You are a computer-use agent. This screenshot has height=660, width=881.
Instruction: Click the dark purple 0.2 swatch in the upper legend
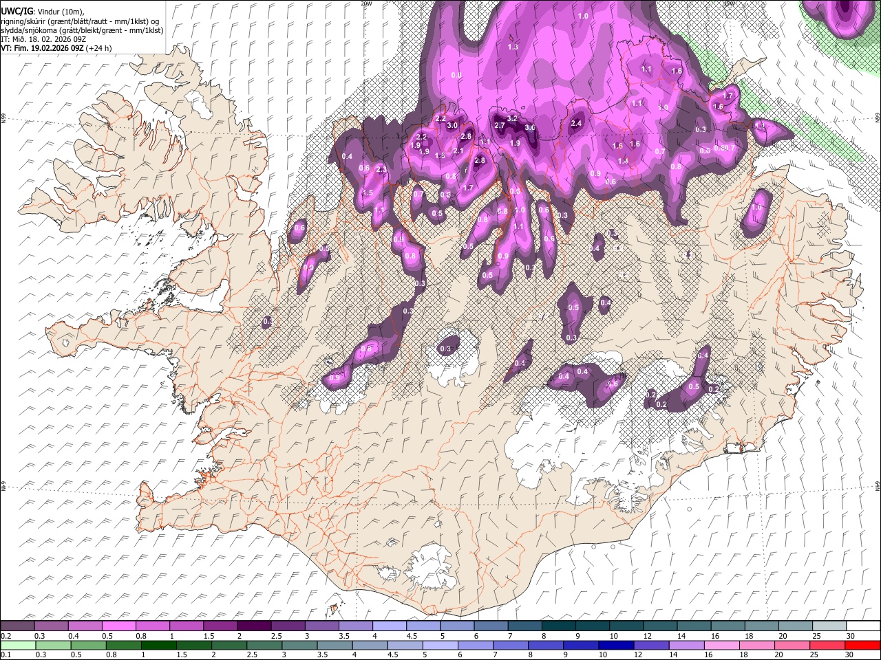coord(18,626)
